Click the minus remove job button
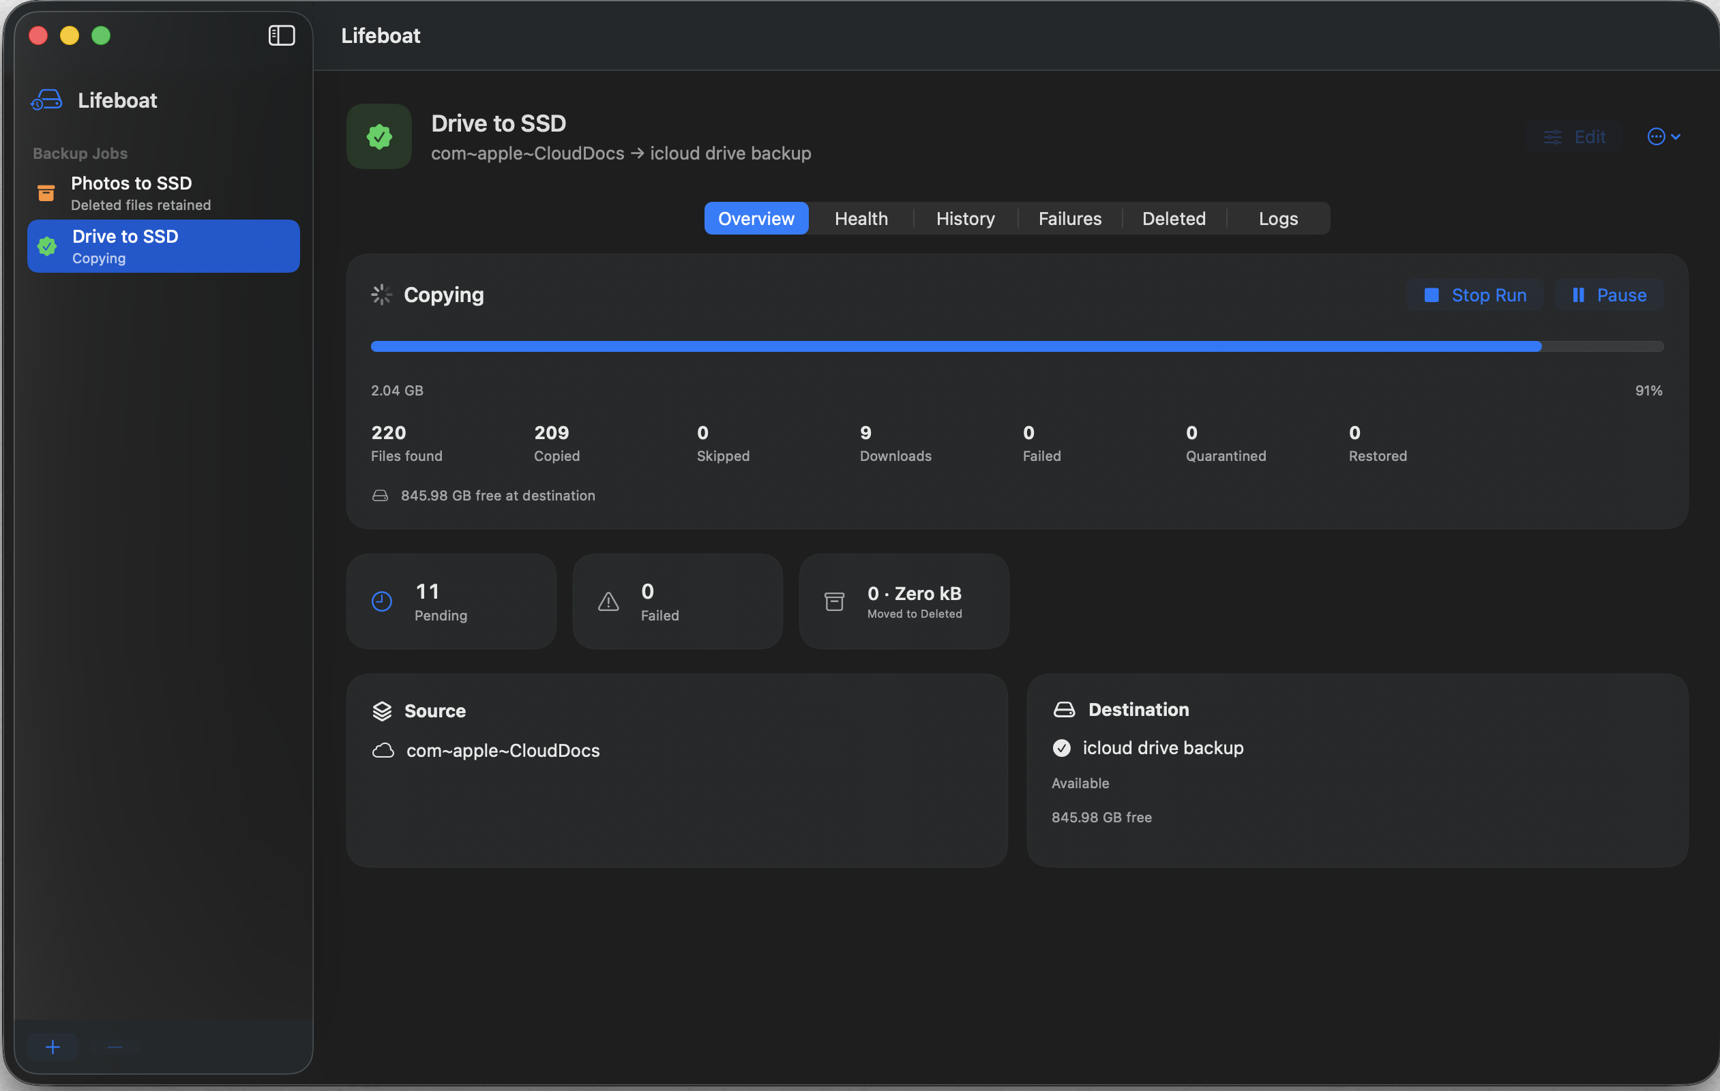Screen dimensions: 1720x1091 [x=115, y=1047]
